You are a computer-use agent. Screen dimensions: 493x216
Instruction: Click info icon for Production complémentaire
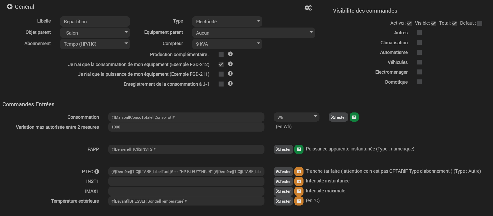[230, 54]
